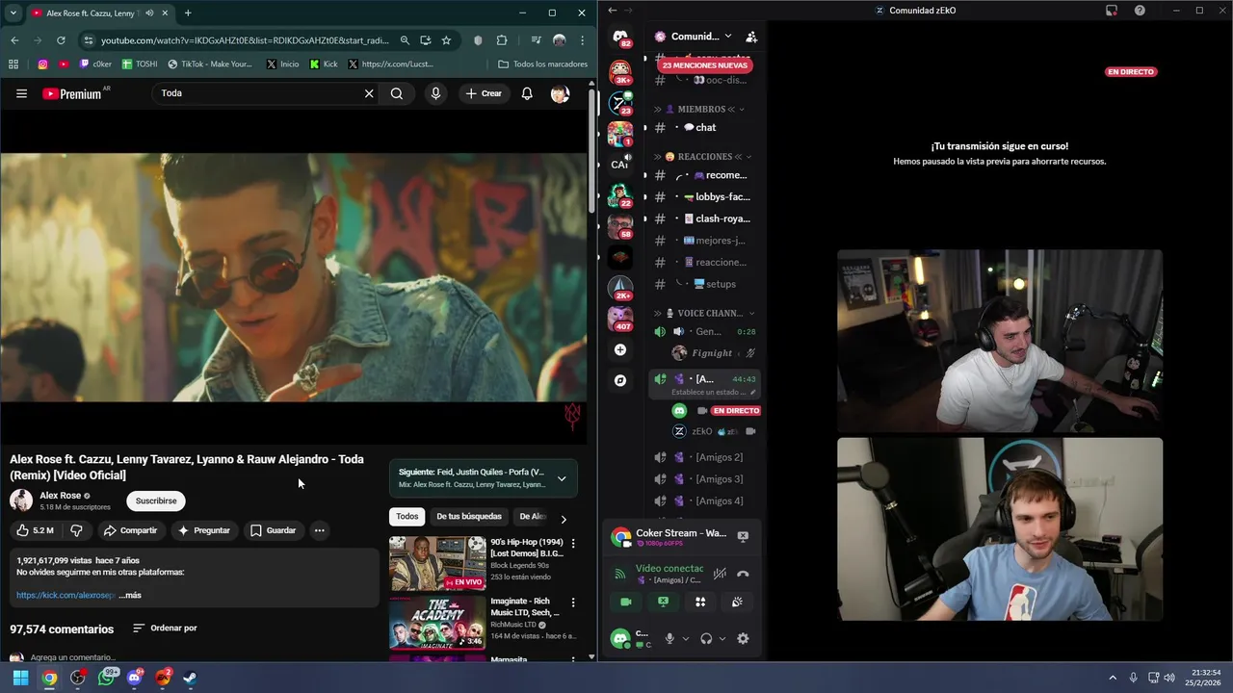Focus the Agrega un comentario field

pyautogui.click(x=73, y=657)
